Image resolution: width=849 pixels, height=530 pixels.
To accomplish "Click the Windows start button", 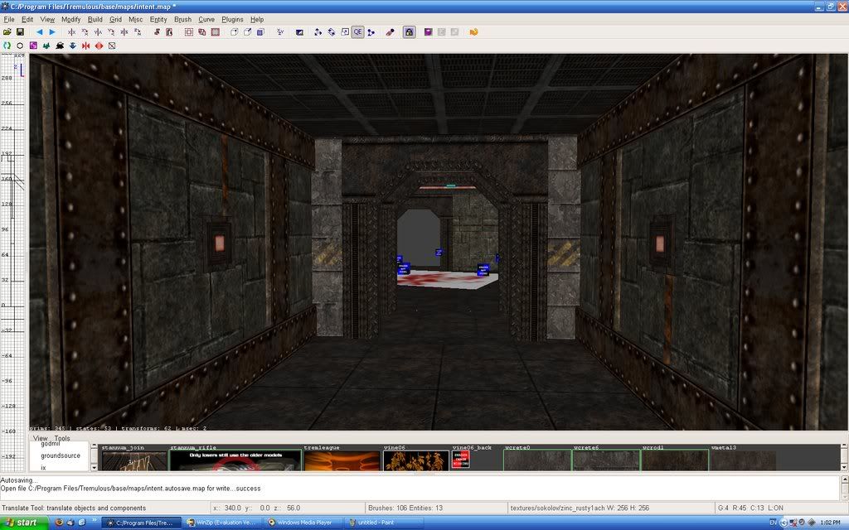I will coord(24,523).
